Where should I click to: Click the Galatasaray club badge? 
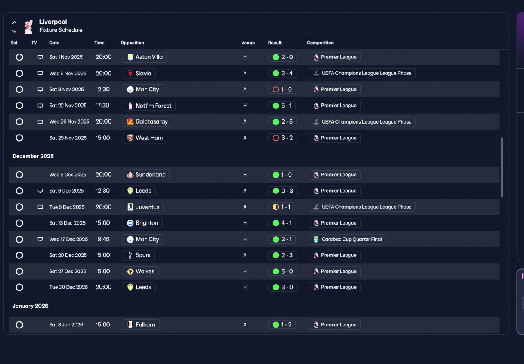(x=130, y=121)
